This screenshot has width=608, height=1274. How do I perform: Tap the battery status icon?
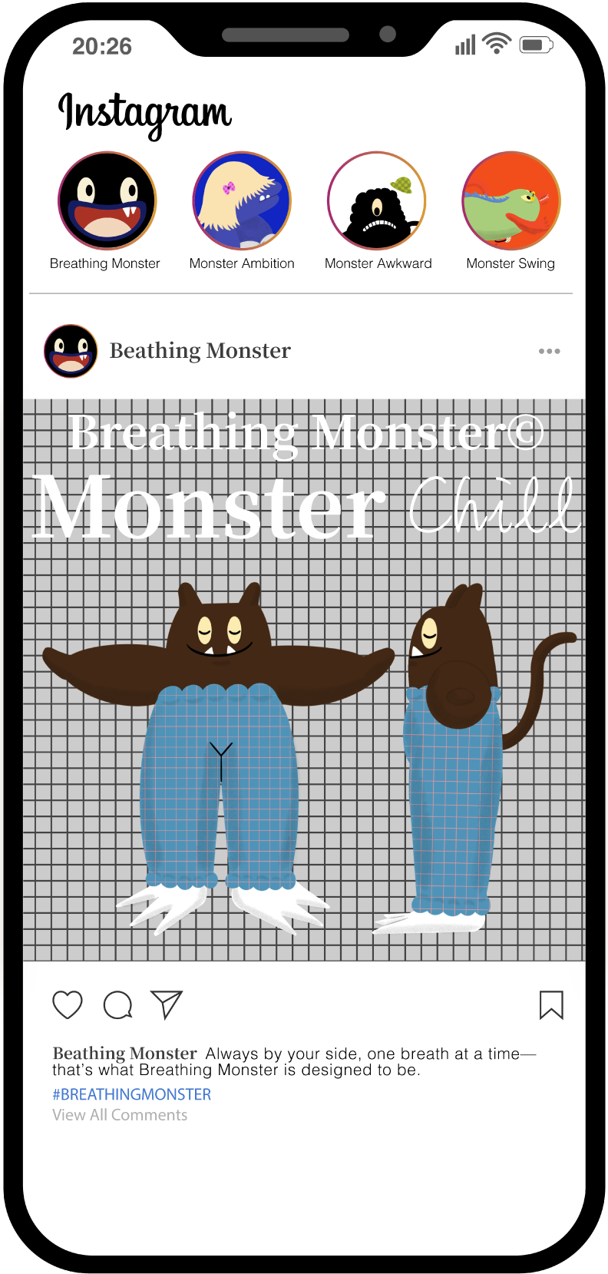[536, 45]
